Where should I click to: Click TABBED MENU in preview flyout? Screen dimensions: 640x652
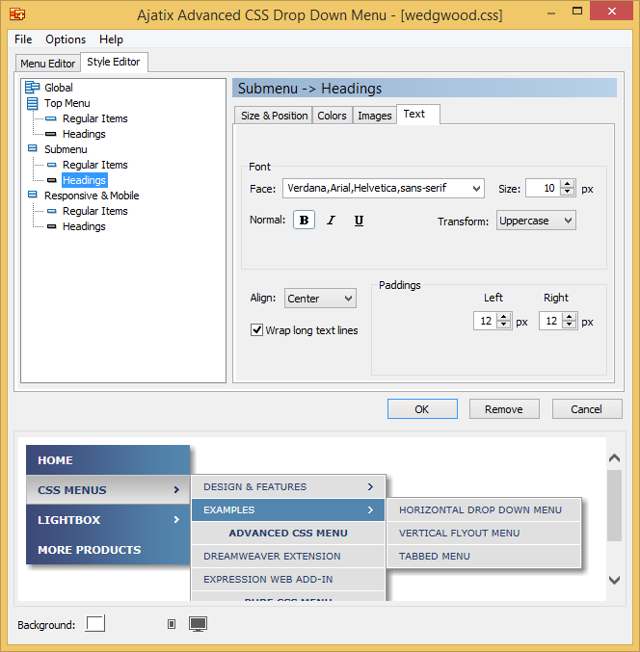pos(484,557)
